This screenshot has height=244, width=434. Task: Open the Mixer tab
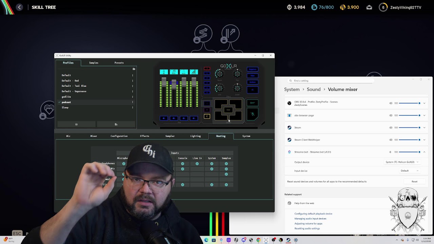94,136
